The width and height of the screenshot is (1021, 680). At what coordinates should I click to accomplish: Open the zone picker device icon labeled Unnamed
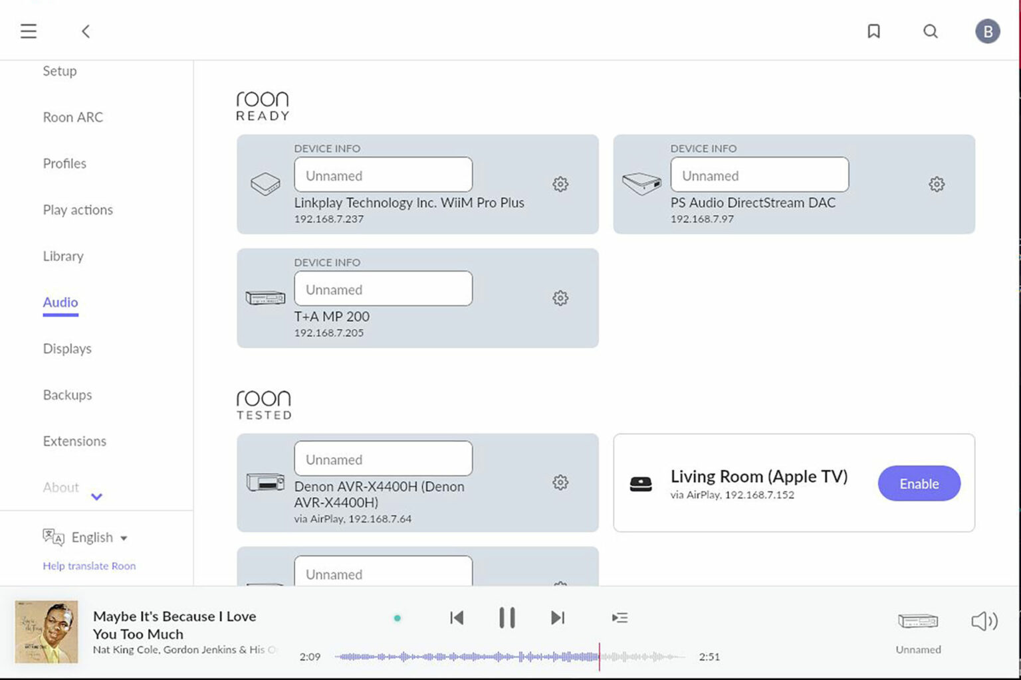tap(917, 622)
